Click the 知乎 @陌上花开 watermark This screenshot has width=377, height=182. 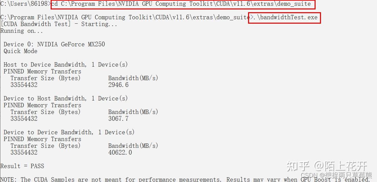click(x=327, y=166)
